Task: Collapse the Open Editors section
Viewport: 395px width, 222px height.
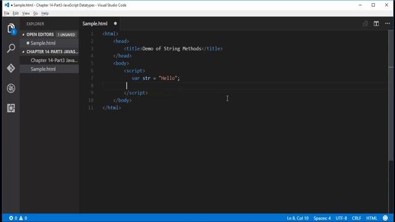Action: pyautogui.click(x=23, y=35)
